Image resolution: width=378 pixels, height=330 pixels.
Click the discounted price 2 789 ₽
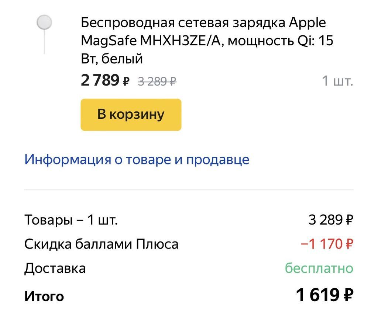[x=100, y=80]
